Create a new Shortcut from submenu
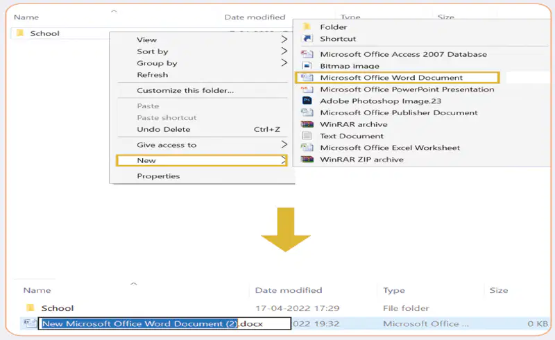Screen dimensions: 555x340 (338, 39)
